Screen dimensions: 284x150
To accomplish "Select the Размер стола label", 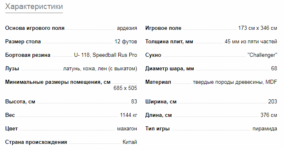I will tap(23, 42).
